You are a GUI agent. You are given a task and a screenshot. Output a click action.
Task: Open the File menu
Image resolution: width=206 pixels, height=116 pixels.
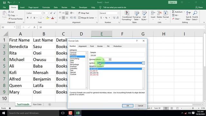(4, 7)
